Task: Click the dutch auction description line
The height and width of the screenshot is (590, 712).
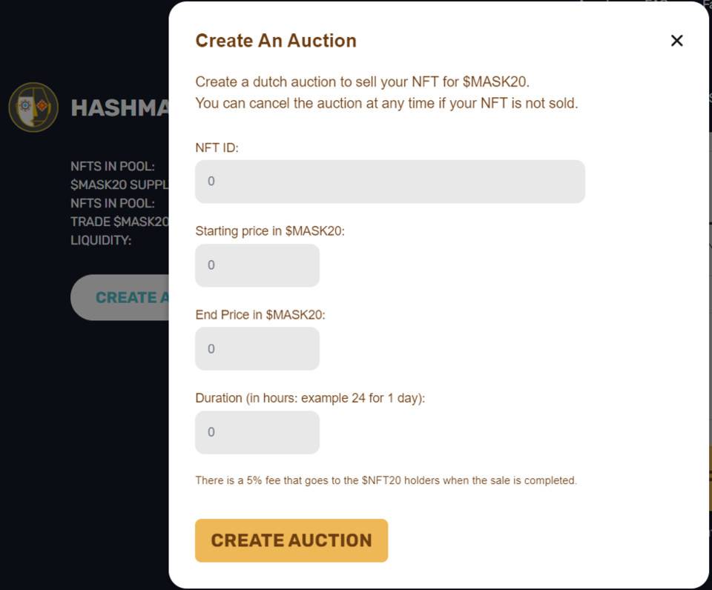Action: 362,82
